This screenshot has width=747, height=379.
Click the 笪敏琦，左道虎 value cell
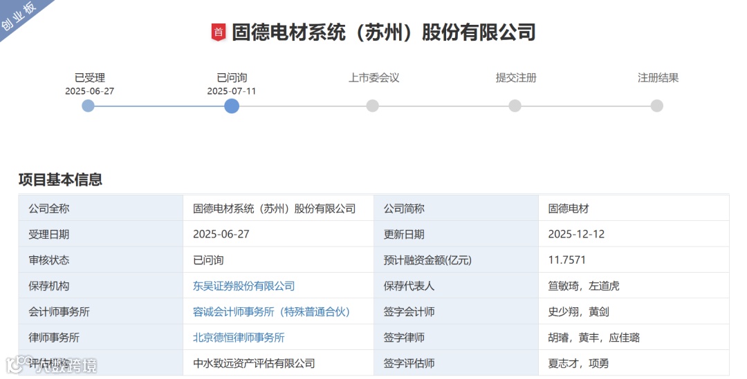click(634, 286)
